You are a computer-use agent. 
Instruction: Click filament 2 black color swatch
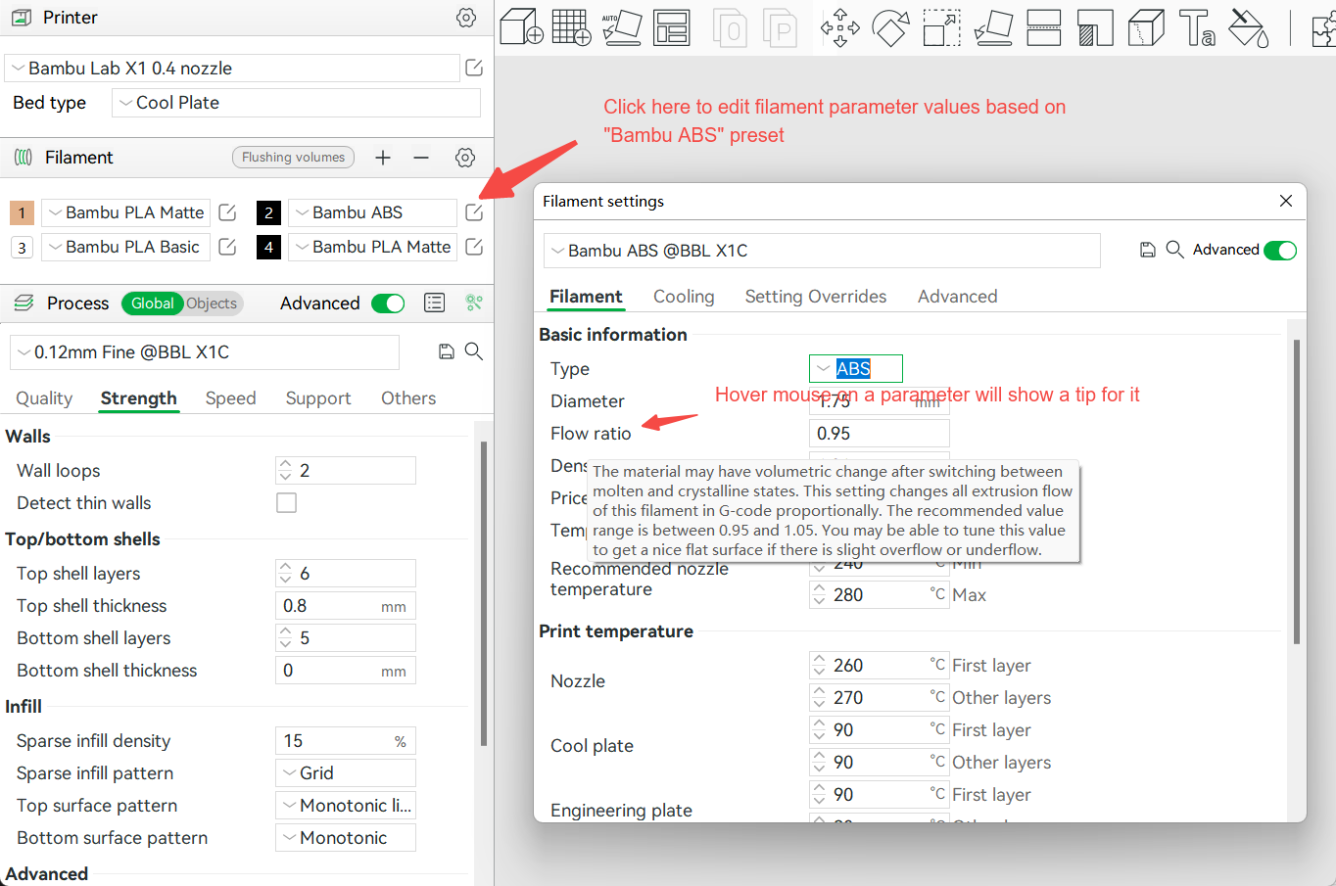click(x=268, y=212)
